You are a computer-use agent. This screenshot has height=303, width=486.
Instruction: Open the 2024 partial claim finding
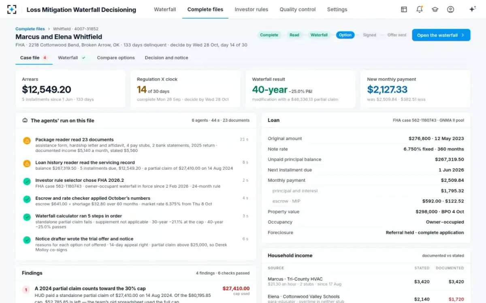[136, 294]
